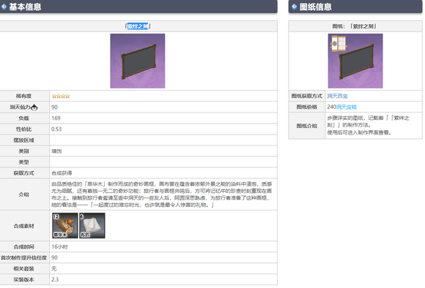The image size is (425, 288).
Task: Click the 相关套装 row label
Action: pyautogui.click(x=24, y=268)
